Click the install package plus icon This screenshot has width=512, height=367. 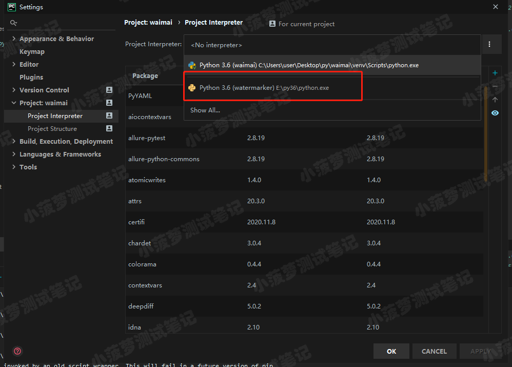pyautogui.click(x=495, y=73)
